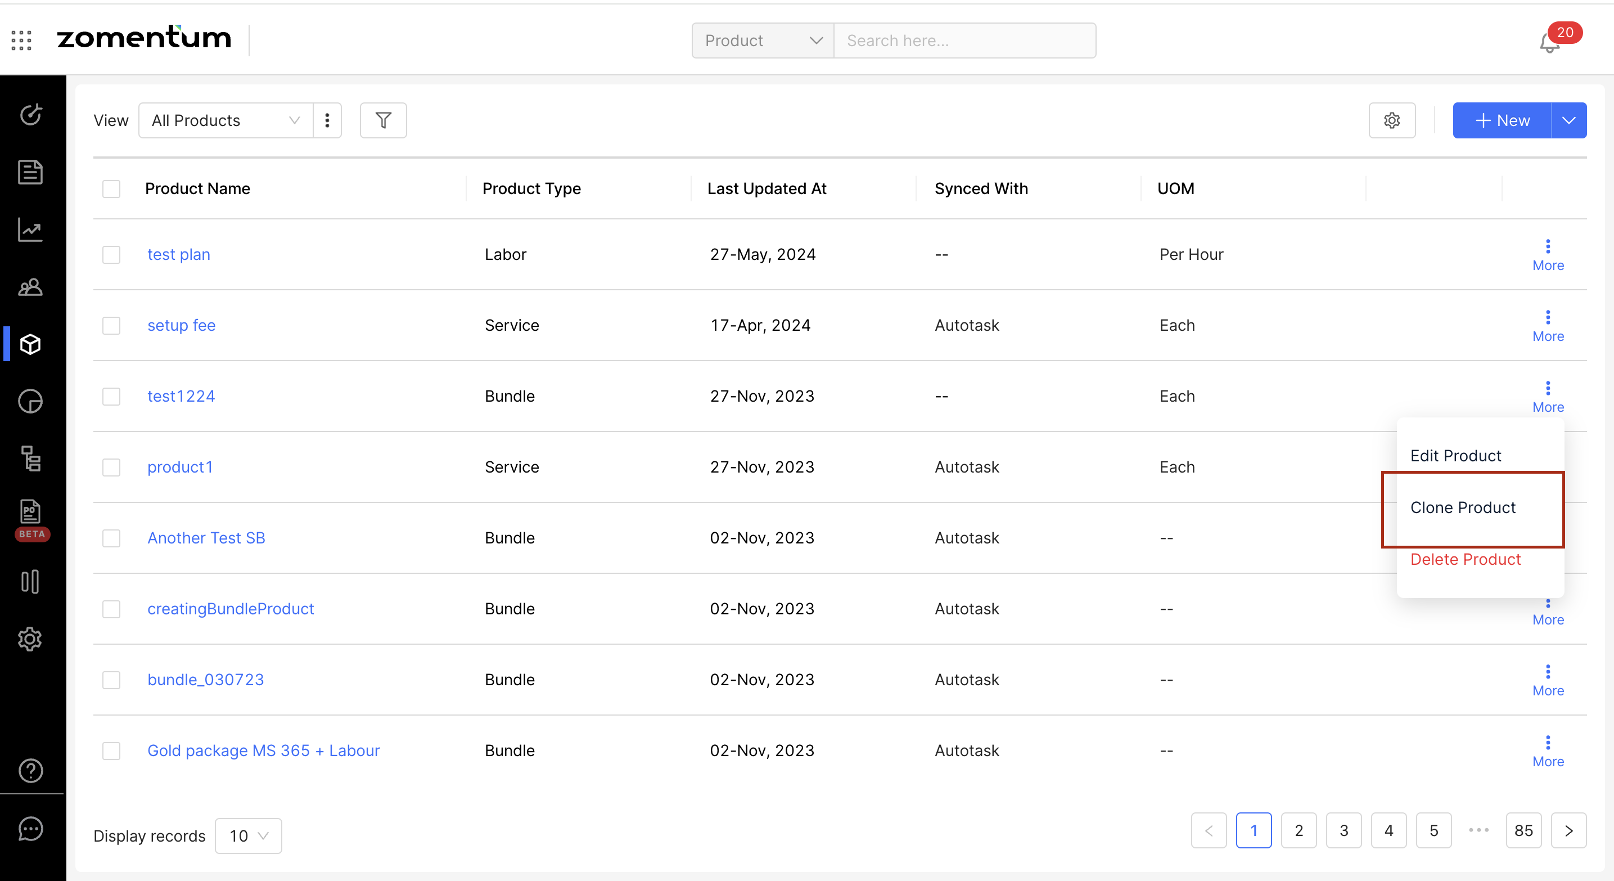Expand the All Products view dropdown
Viewport: 1614px width, 881px height.
(x=226, y=120)
